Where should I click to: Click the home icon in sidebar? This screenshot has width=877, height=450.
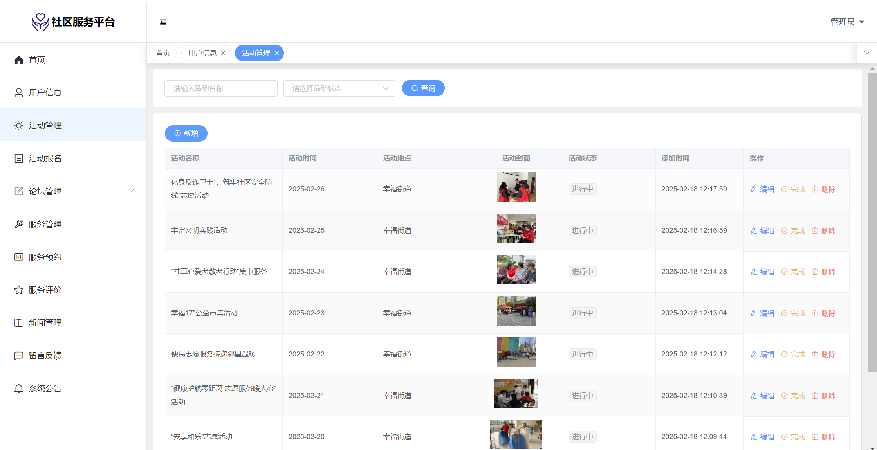coord(19,60)
